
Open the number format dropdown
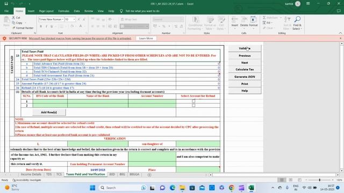(182, 19)
